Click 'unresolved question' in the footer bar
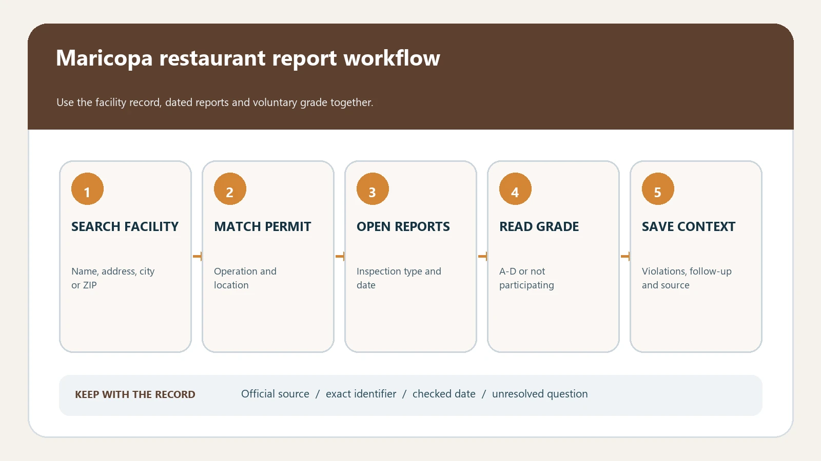 540,394
